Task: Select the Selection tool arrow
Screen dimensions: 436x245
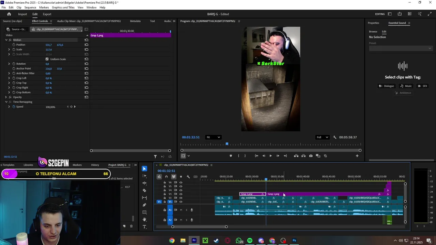Action: click(144, 169)
